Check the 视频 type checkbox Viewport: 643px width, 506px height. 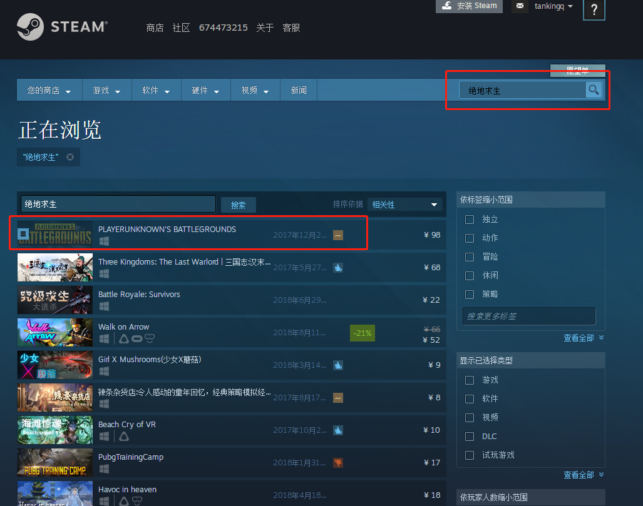(470, 418)
